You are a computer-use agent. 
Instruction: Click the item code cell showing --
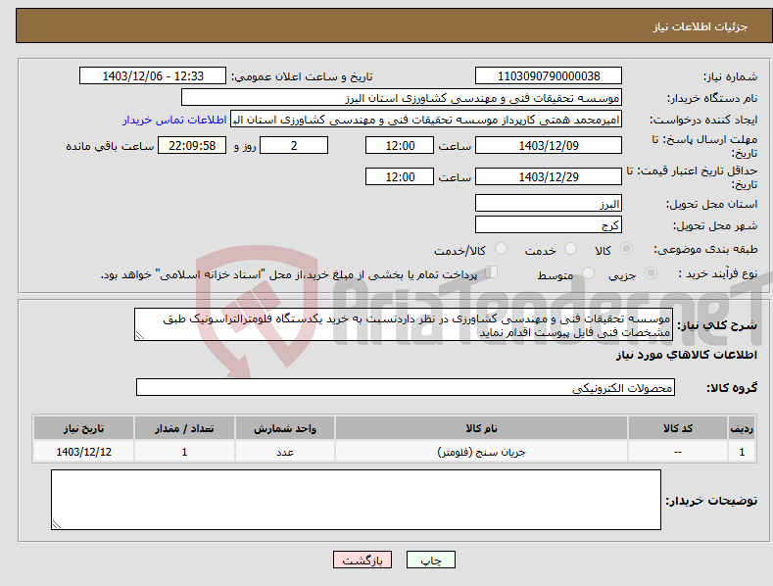[x=677, y=452]
